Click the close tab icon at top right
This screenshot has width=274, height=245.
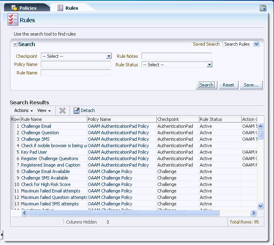263,8
